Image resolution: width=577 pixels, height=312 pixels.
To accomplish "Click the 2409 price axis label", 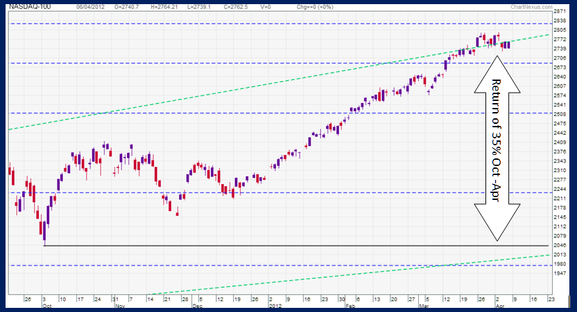I will point(560,143).
